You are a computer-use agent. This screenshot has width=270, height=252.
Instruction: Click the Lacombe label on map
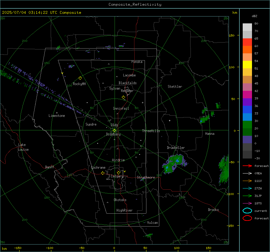point(129,75)
